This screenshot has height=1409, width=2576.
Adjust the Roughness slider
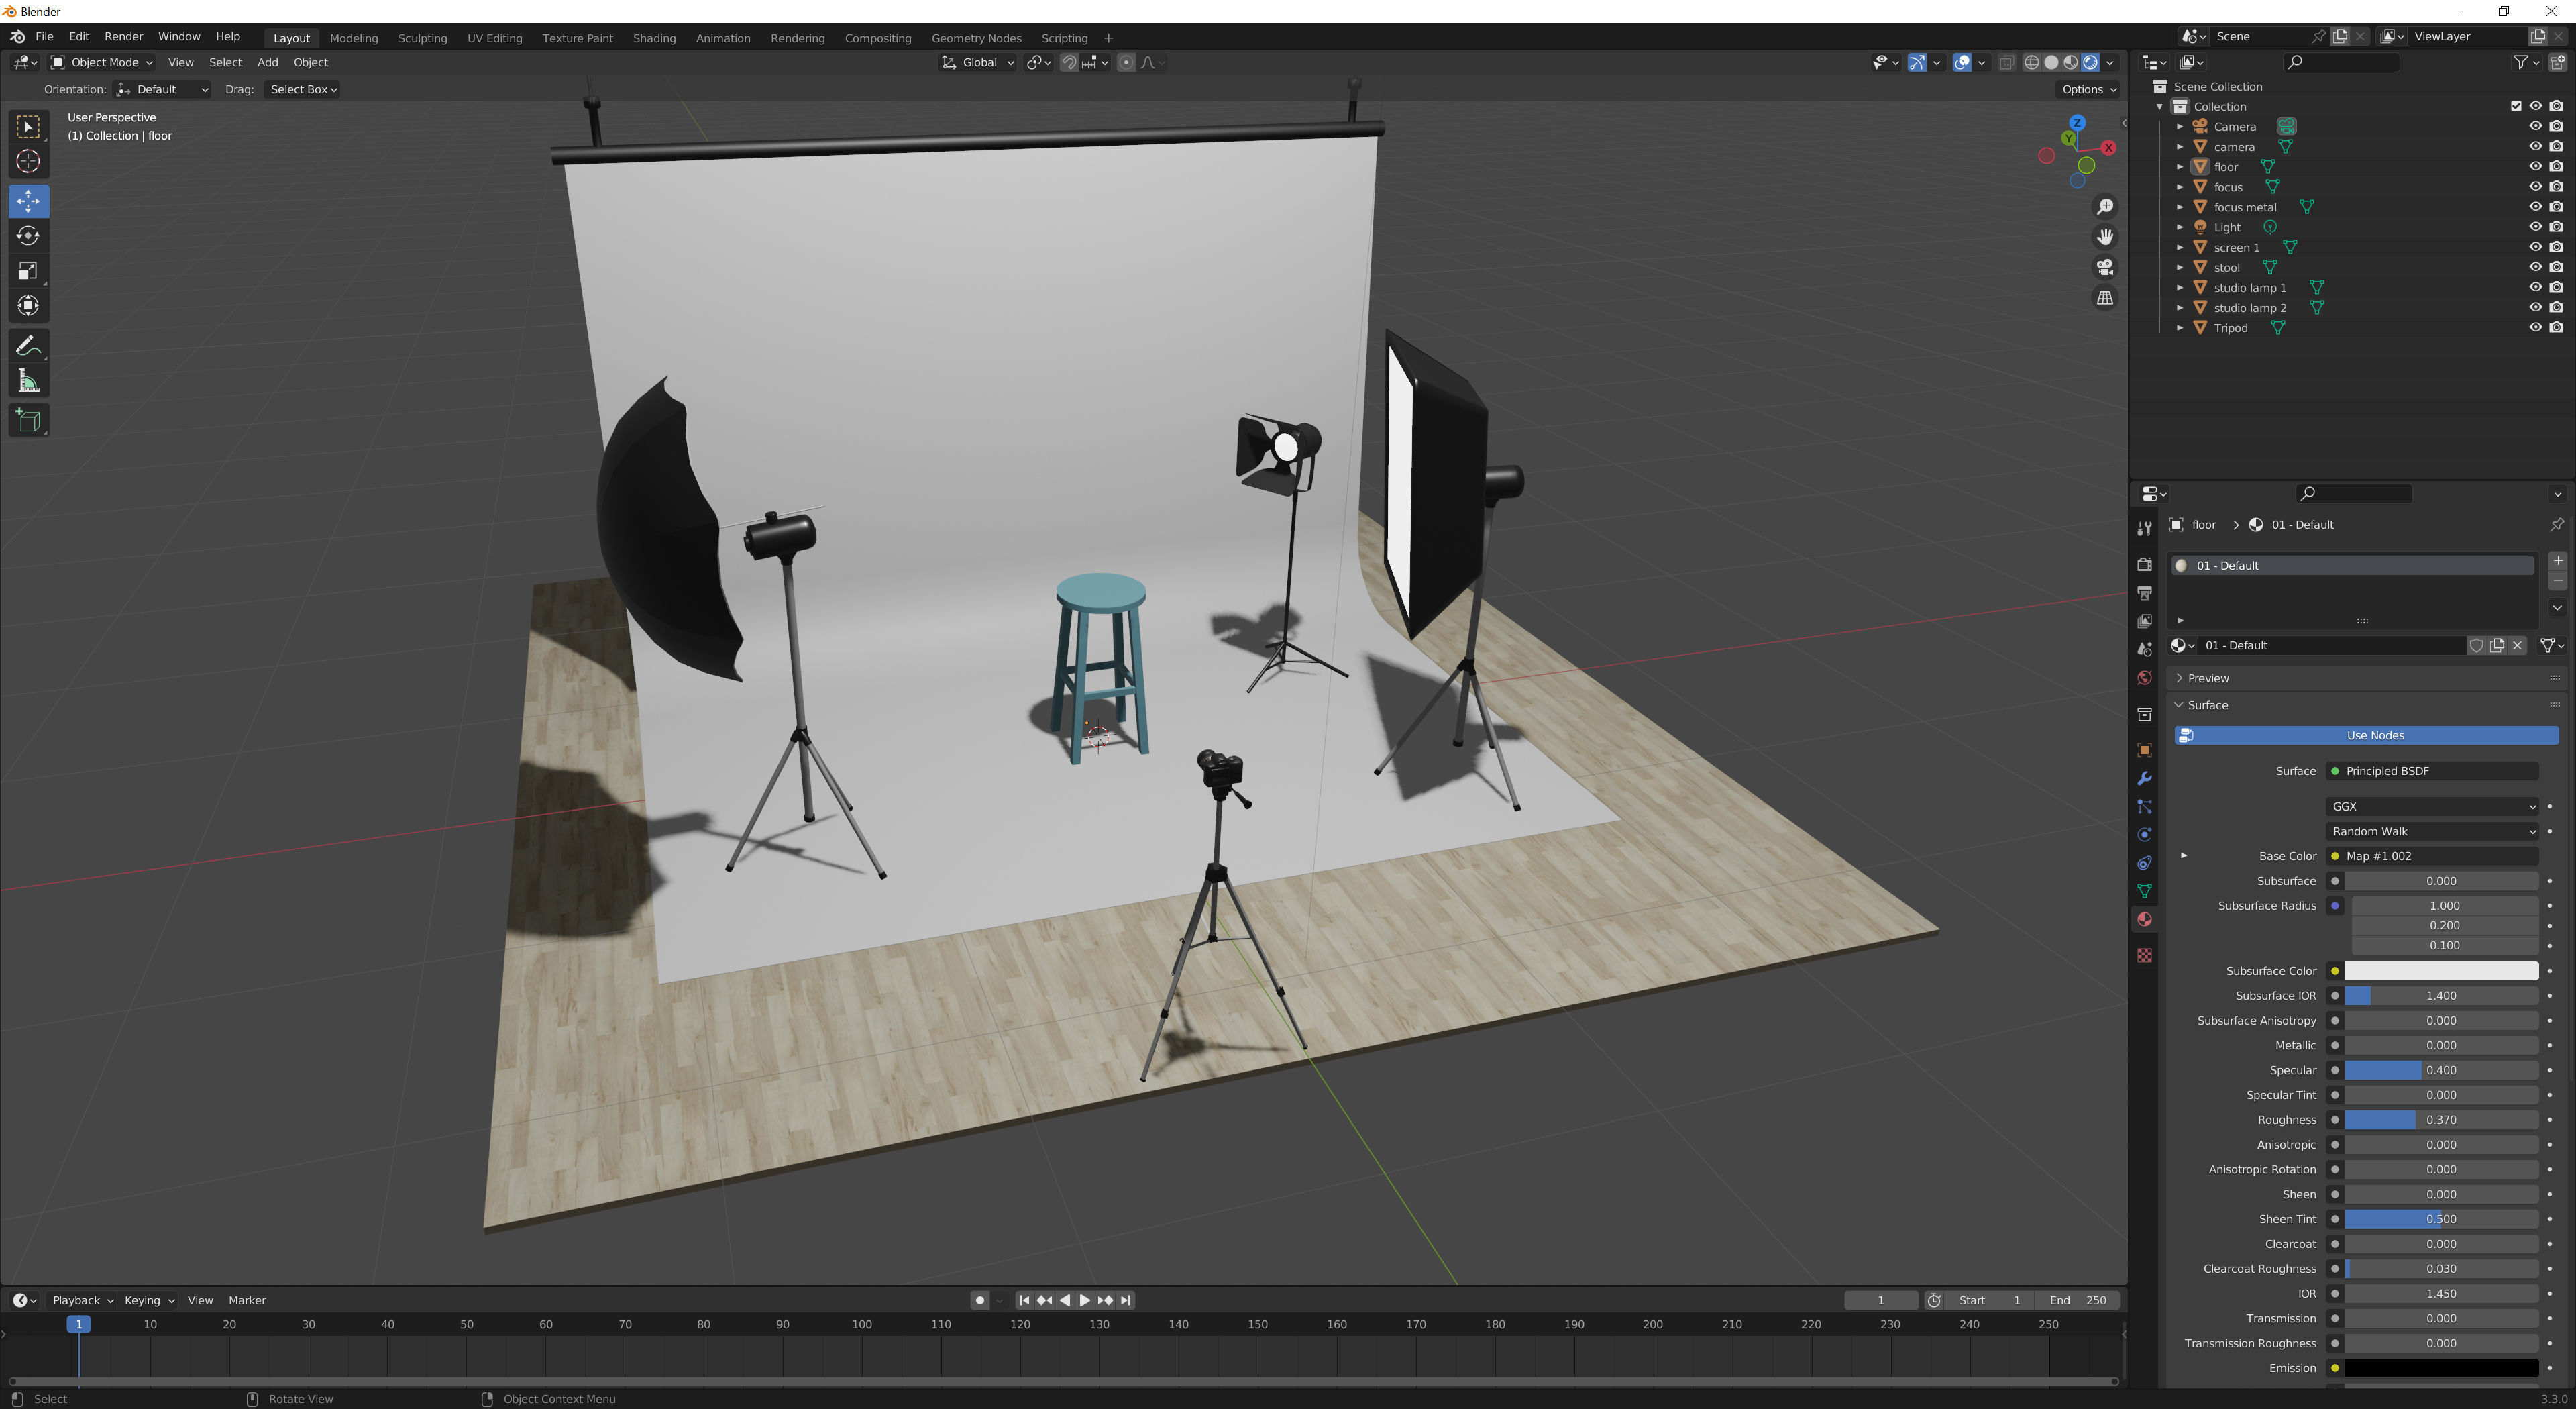click(2440, 1120)
